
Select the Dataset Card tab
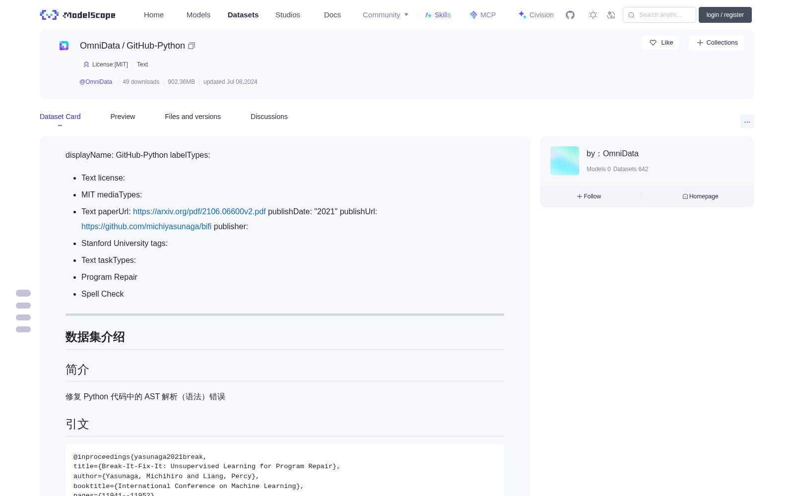click(60, 117)
